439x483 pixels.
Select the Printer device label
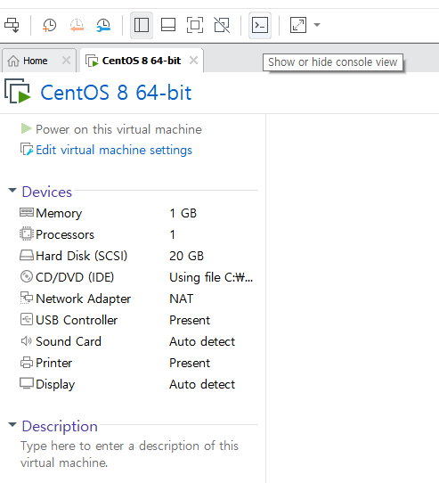(x=54, y=363)
